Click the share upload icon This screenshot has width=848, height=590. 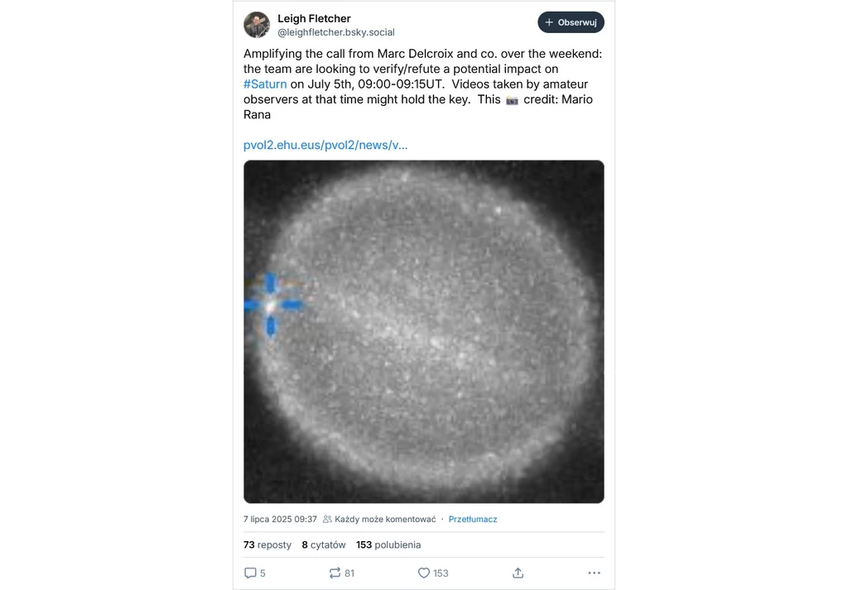point(518,573)
